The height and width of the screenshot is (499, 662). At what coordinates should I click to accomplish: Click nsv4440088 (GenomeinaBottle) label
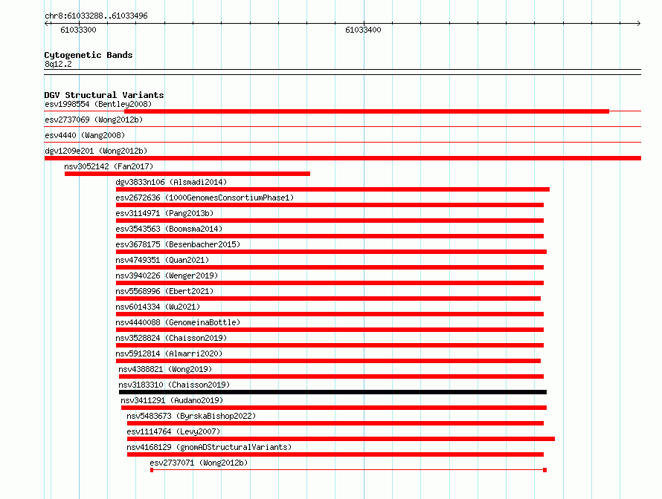pos(178,322)
